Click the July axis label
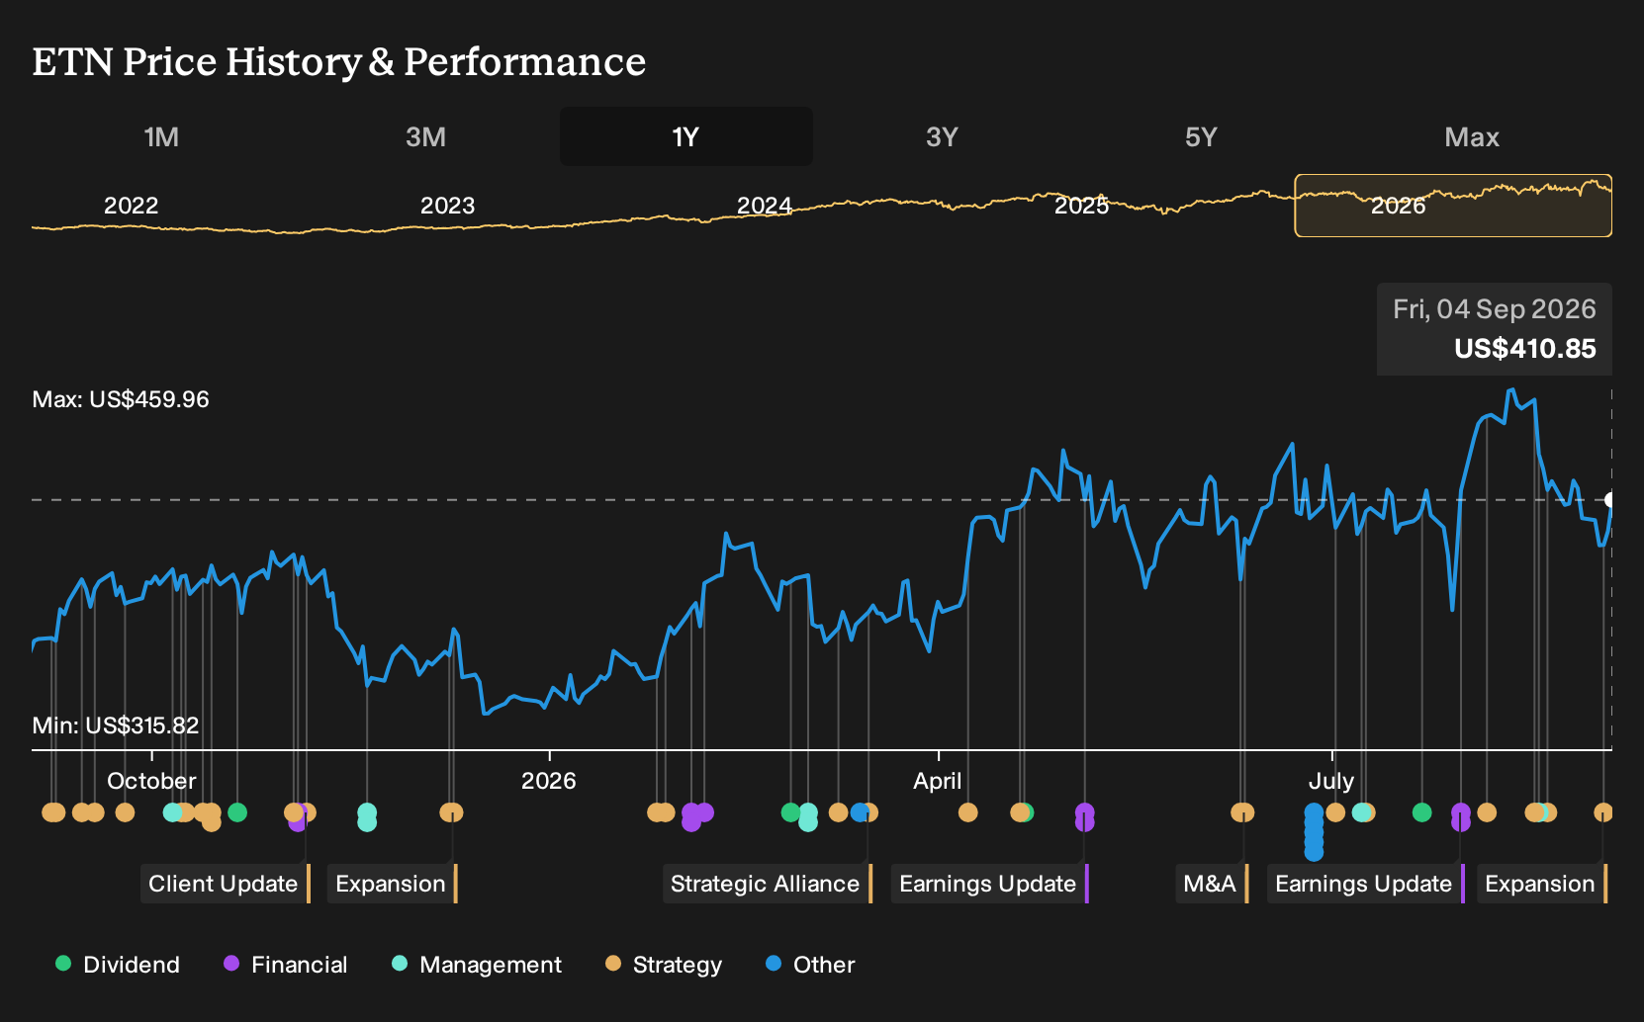The width and height of the screenshot is (1644, 1022). pyautogui.click(x=1331, y=781)
